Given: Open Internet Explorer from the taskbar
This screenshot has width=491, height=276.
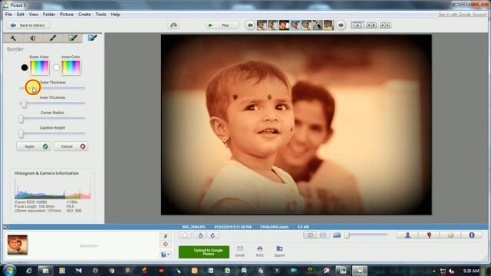Looking at the screenshot, I should tap(29, 271).
